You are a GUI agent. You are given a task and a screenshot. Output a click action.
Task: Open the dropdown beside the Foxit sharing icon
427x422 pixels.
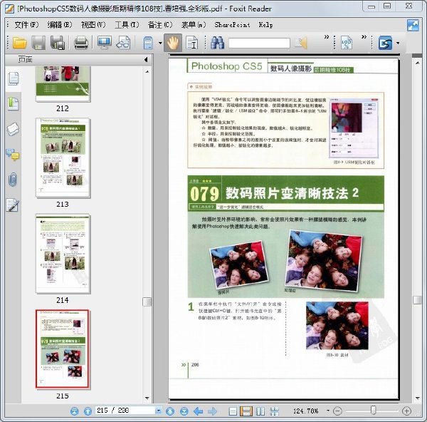click(398, 43)
